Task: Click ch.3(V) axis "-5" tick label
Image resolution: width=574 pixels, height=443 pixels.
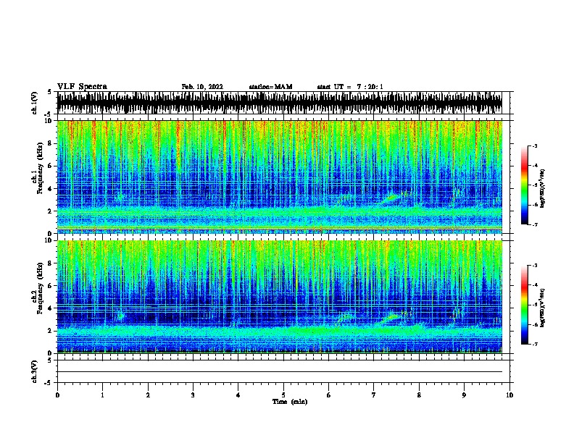Action: coord(49,383)
